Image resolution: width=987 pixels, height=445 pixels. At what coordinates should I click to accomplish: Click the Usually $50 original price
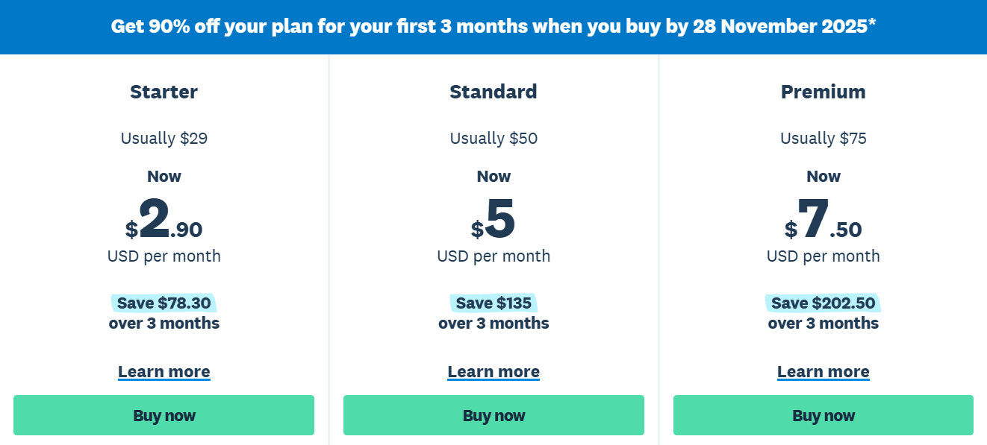point(493,138)
